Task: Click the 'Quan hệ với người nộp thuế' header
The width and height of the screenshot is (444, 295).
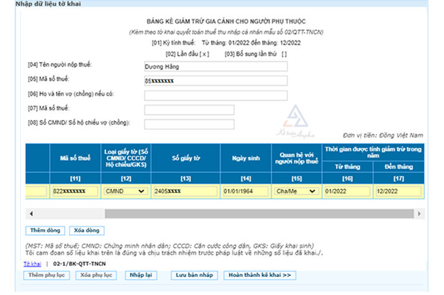Action: click(296, 158)
